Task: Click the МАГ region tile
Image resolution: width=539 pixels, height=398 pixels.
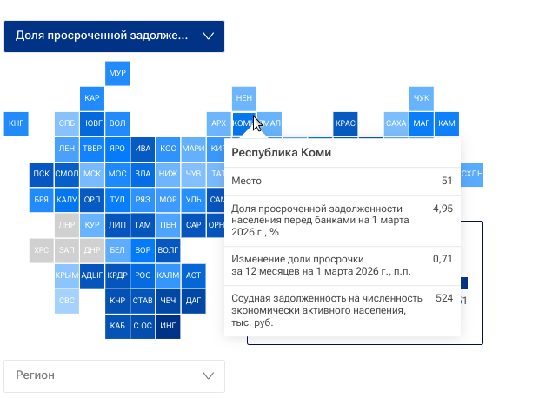Action: (x=422, y=123)
